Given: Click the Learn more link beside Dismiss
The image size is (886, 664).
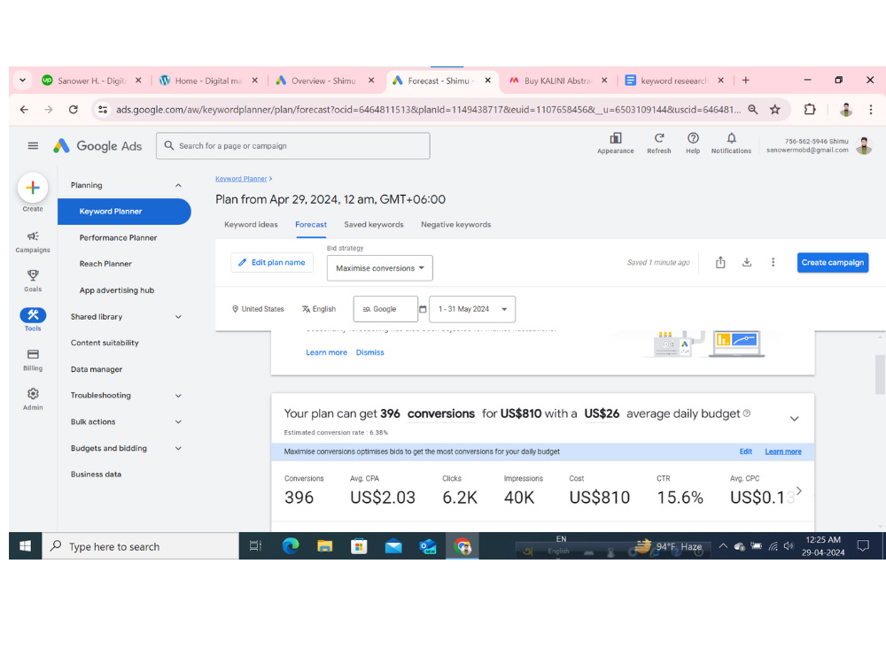Looking at the screenshot, I should [x=326, y=352].
